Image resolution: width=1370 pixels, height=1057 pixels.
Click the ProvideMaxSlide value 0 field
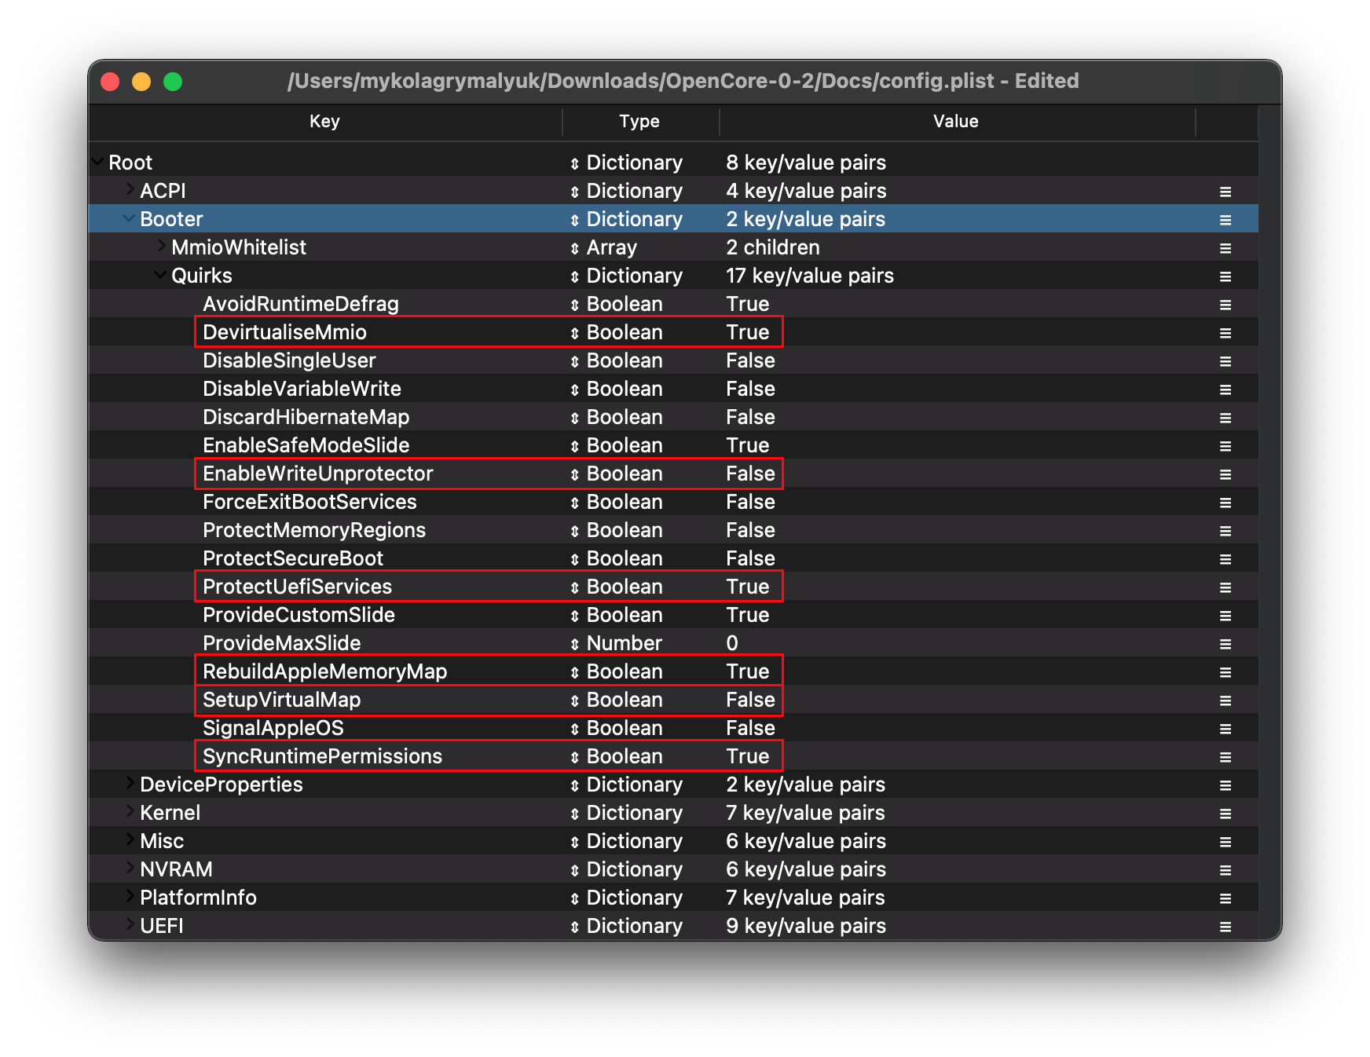pyautogui.click(x=732, y=644)
